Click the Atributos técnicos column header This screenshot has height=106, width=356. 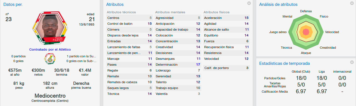[121, 12]
